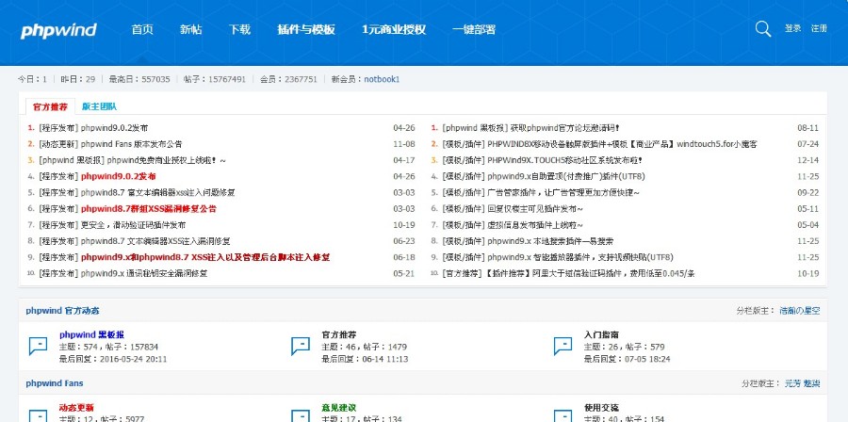Open the 新帖 navigation item
The width and height of the screenshot is (848, 422).
coord(191,30)
